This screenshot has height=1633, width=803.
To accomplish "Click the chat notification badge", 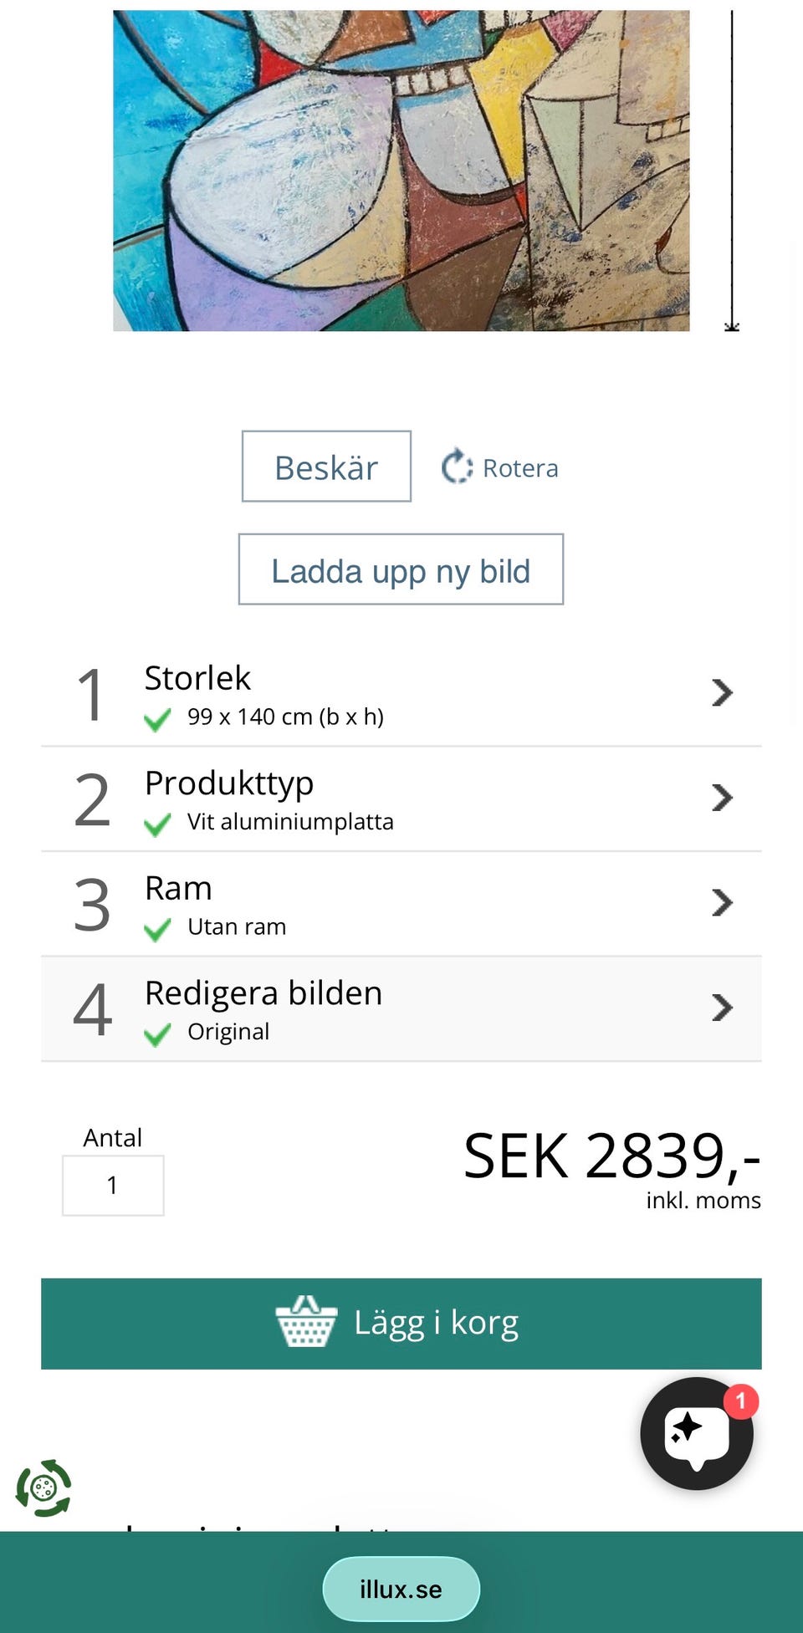I will tap(740, 1401).
